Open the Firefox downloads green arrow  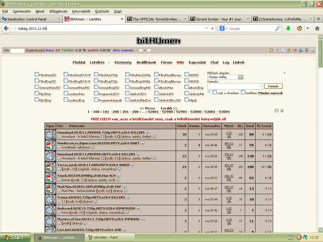(x=288, y=28)
